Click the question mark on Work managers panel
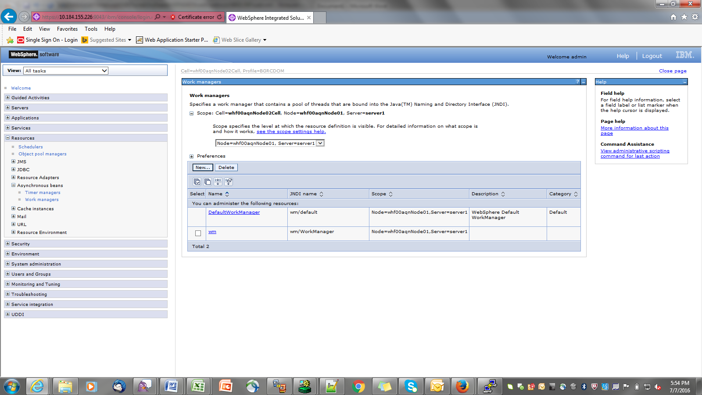This screenshot has width=702, height=395. 578,82
